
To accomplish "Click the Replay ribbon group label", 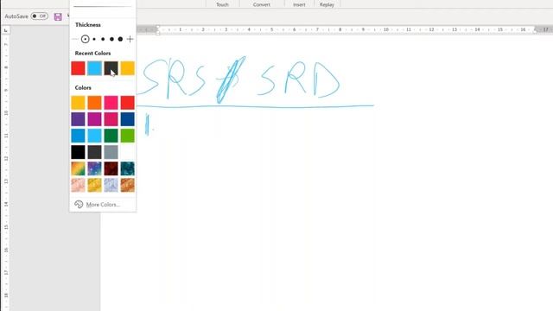I will click(327, 4).
